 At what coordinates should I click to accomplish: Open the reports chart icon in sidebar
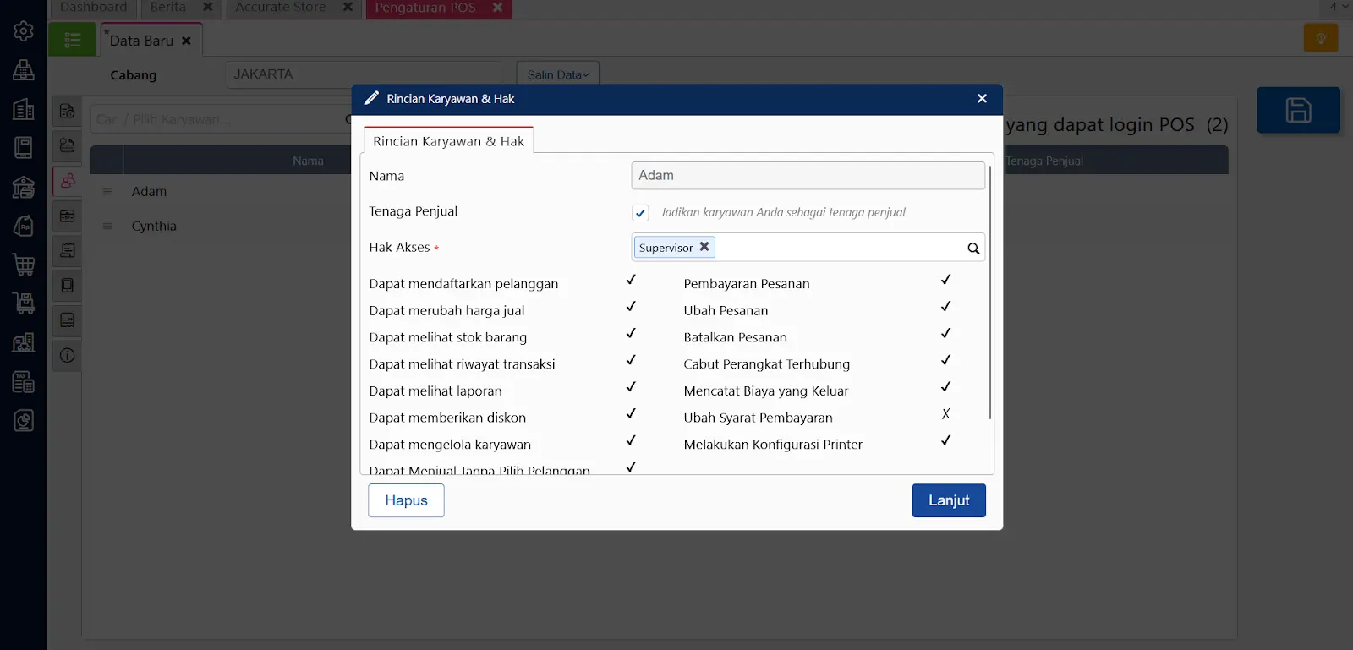[24, 420]
